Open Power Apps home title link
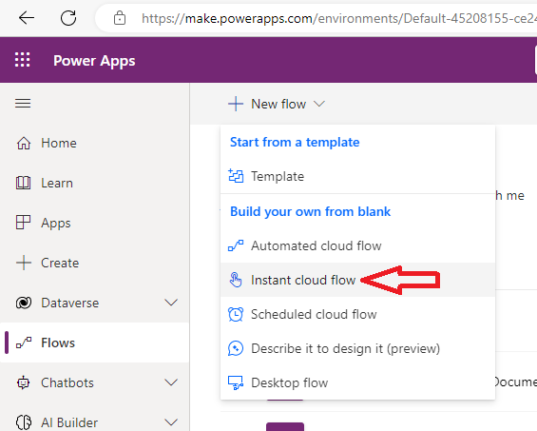This screenshot has width=537, height=431. [94, 61]
